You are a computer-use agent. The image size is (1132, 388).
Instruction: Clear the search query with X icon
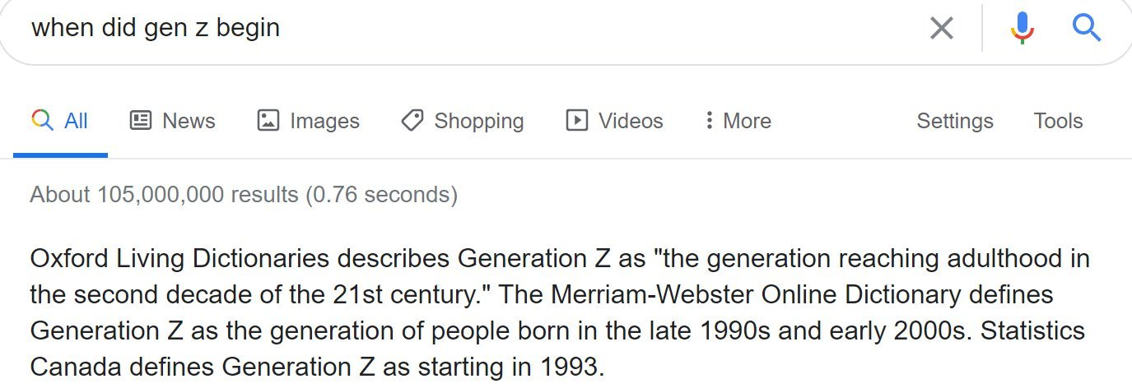pyautogui.click(x=941, y=29)
